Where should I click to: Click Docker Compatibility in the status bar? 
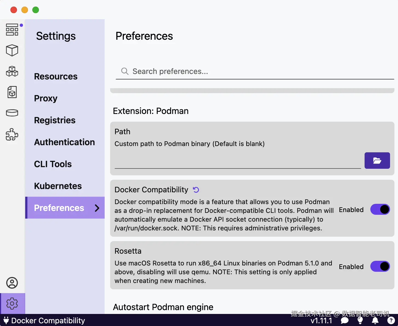click(44, 321)
